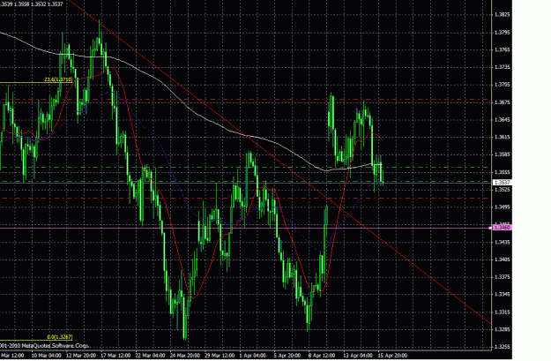Click the 1.3825 price axis label
The width and height of the screenshot is (551, 361).
pos(502,15)
